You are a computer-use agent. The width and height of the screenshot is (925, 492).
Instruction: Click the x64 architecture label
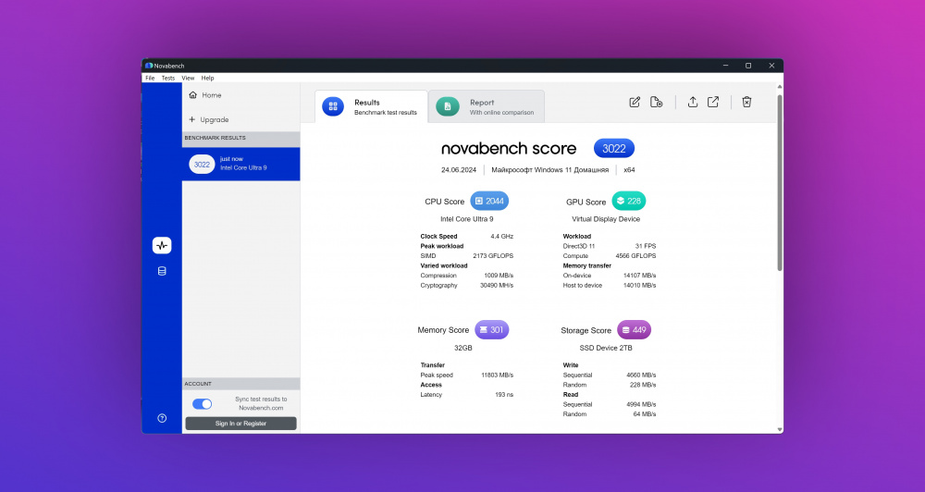tap(629, 170)
